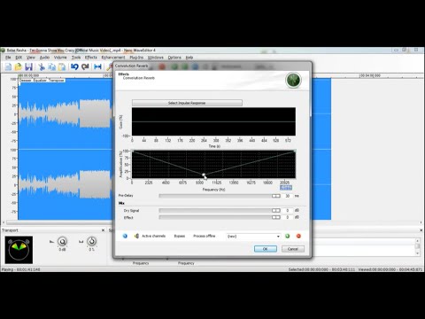Click the green add preset icon
Image resolution: width=425 pixels, height=319 pixels.
(x=288, y=236)
